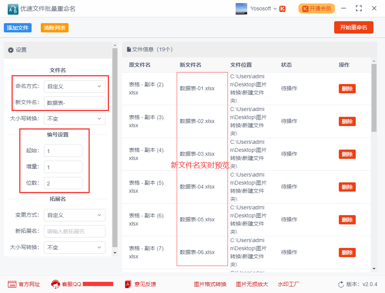Click the VIP badge icon next to Yososoft
385x293 pixels.
tap(282, 9)
